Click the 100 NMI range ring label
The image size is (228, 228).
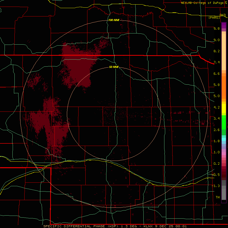(x=114, y=20)
